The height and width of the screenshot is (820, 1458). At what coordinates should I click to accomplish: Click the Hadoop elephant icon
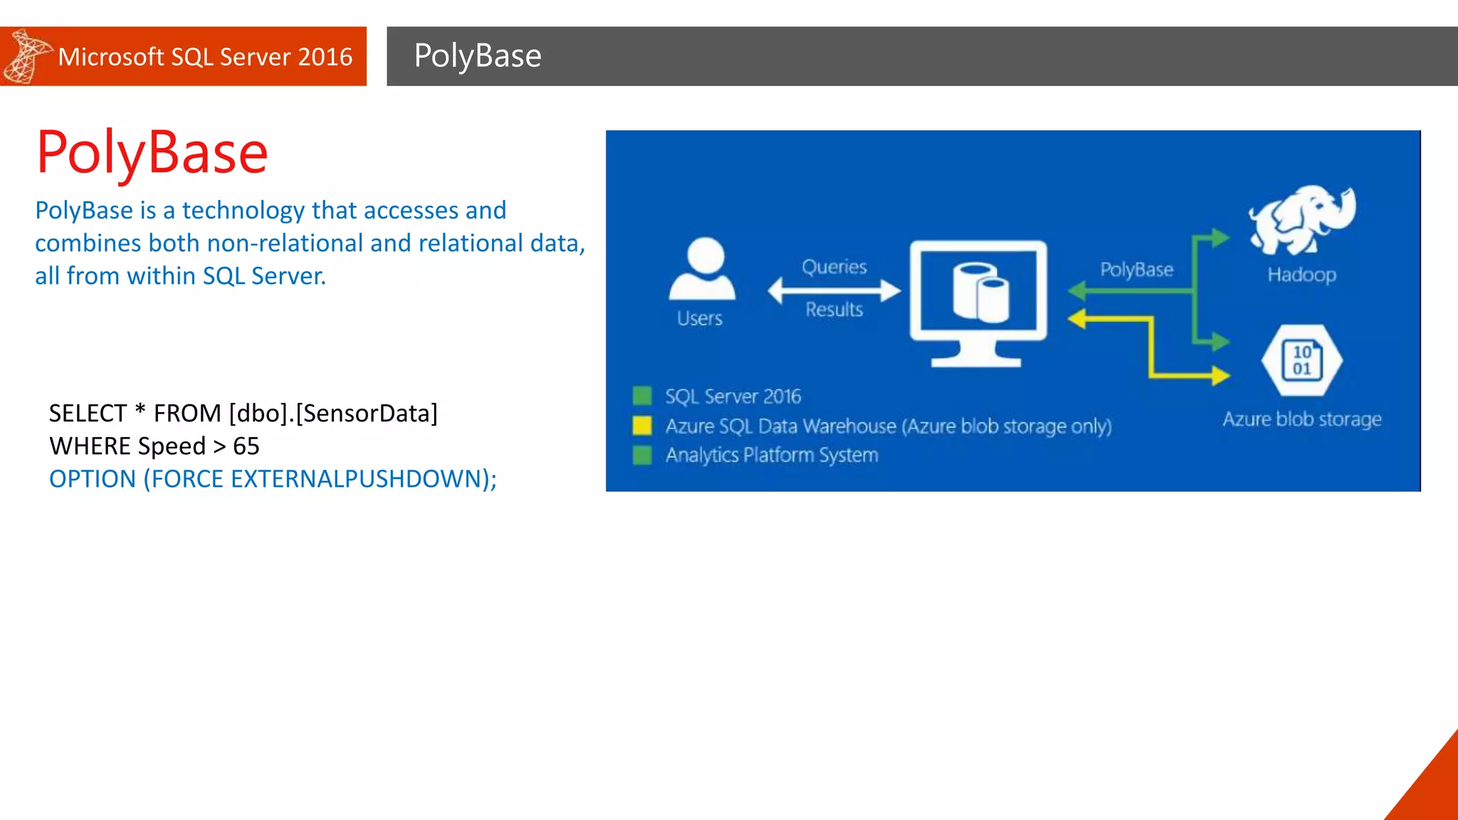pos(1301,220)
